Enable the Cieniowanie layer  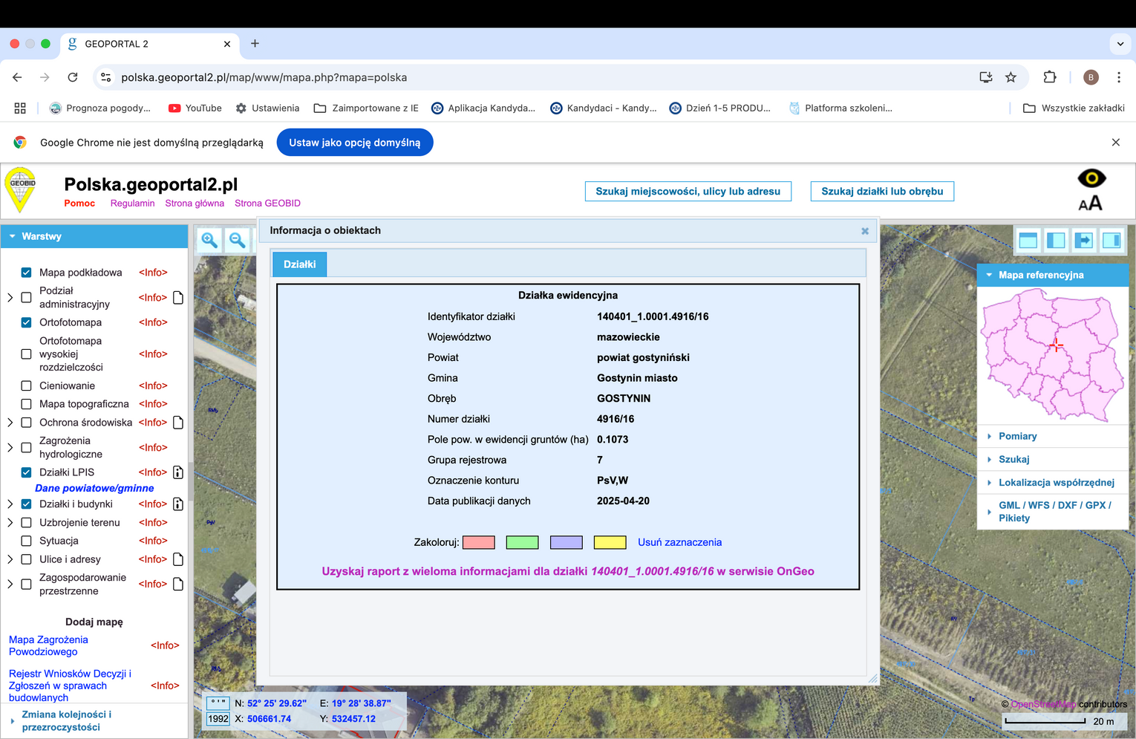pos(26,386)
